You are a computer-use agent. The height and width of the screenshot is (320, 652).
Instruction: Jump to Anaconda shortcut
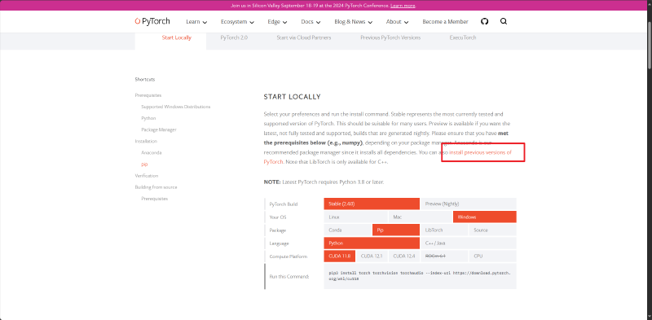[x=152, y=152]
